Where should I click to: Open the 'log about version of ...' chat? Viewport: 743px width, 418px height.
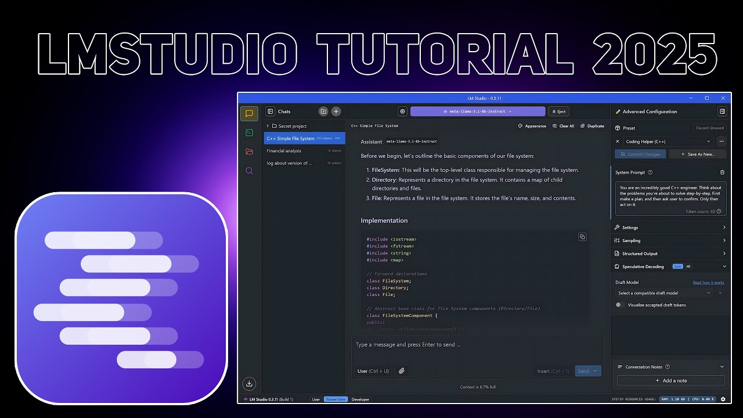tap(304, 163)
